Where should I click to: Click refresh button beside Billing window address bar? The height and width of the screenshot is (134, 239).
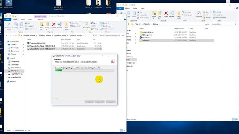208,24
